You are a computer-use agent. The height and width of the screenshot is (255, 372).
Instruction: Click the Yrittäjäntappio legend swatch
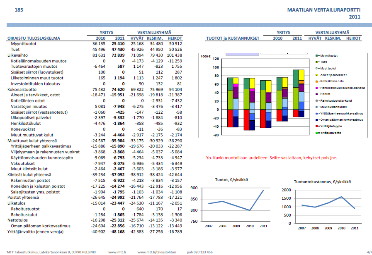[x=316, y=126]
